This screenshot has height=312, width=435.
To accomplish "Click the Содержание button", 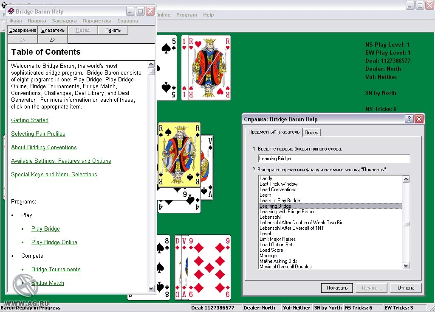I will pyautogui.click(x=23, y=30).
